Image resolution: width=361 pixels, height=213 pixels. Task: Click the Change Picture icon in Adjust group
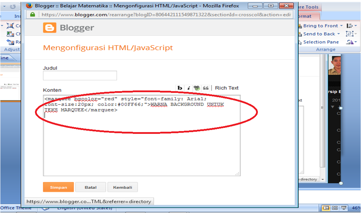point(10,34)
